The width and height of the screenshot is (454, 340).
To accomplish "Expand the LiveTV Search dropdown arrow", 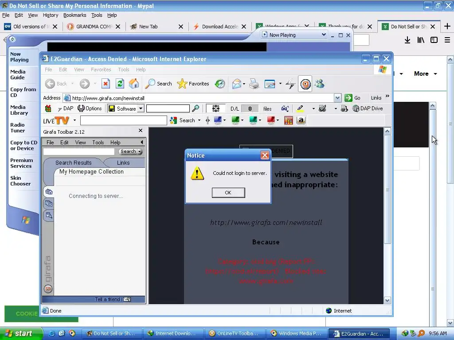I will pos(199,120).
